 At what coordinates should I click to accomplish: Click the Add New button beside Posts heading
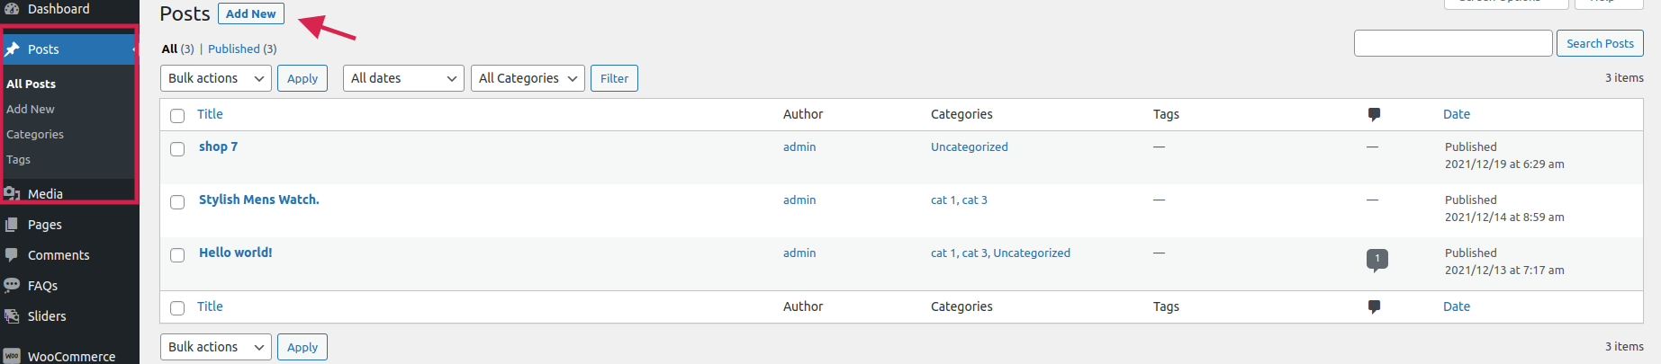[250, 14]
